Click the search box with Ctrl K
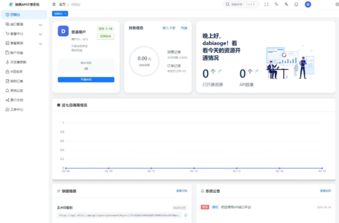This screenshot has height=223, width=339. pos(241,4)
